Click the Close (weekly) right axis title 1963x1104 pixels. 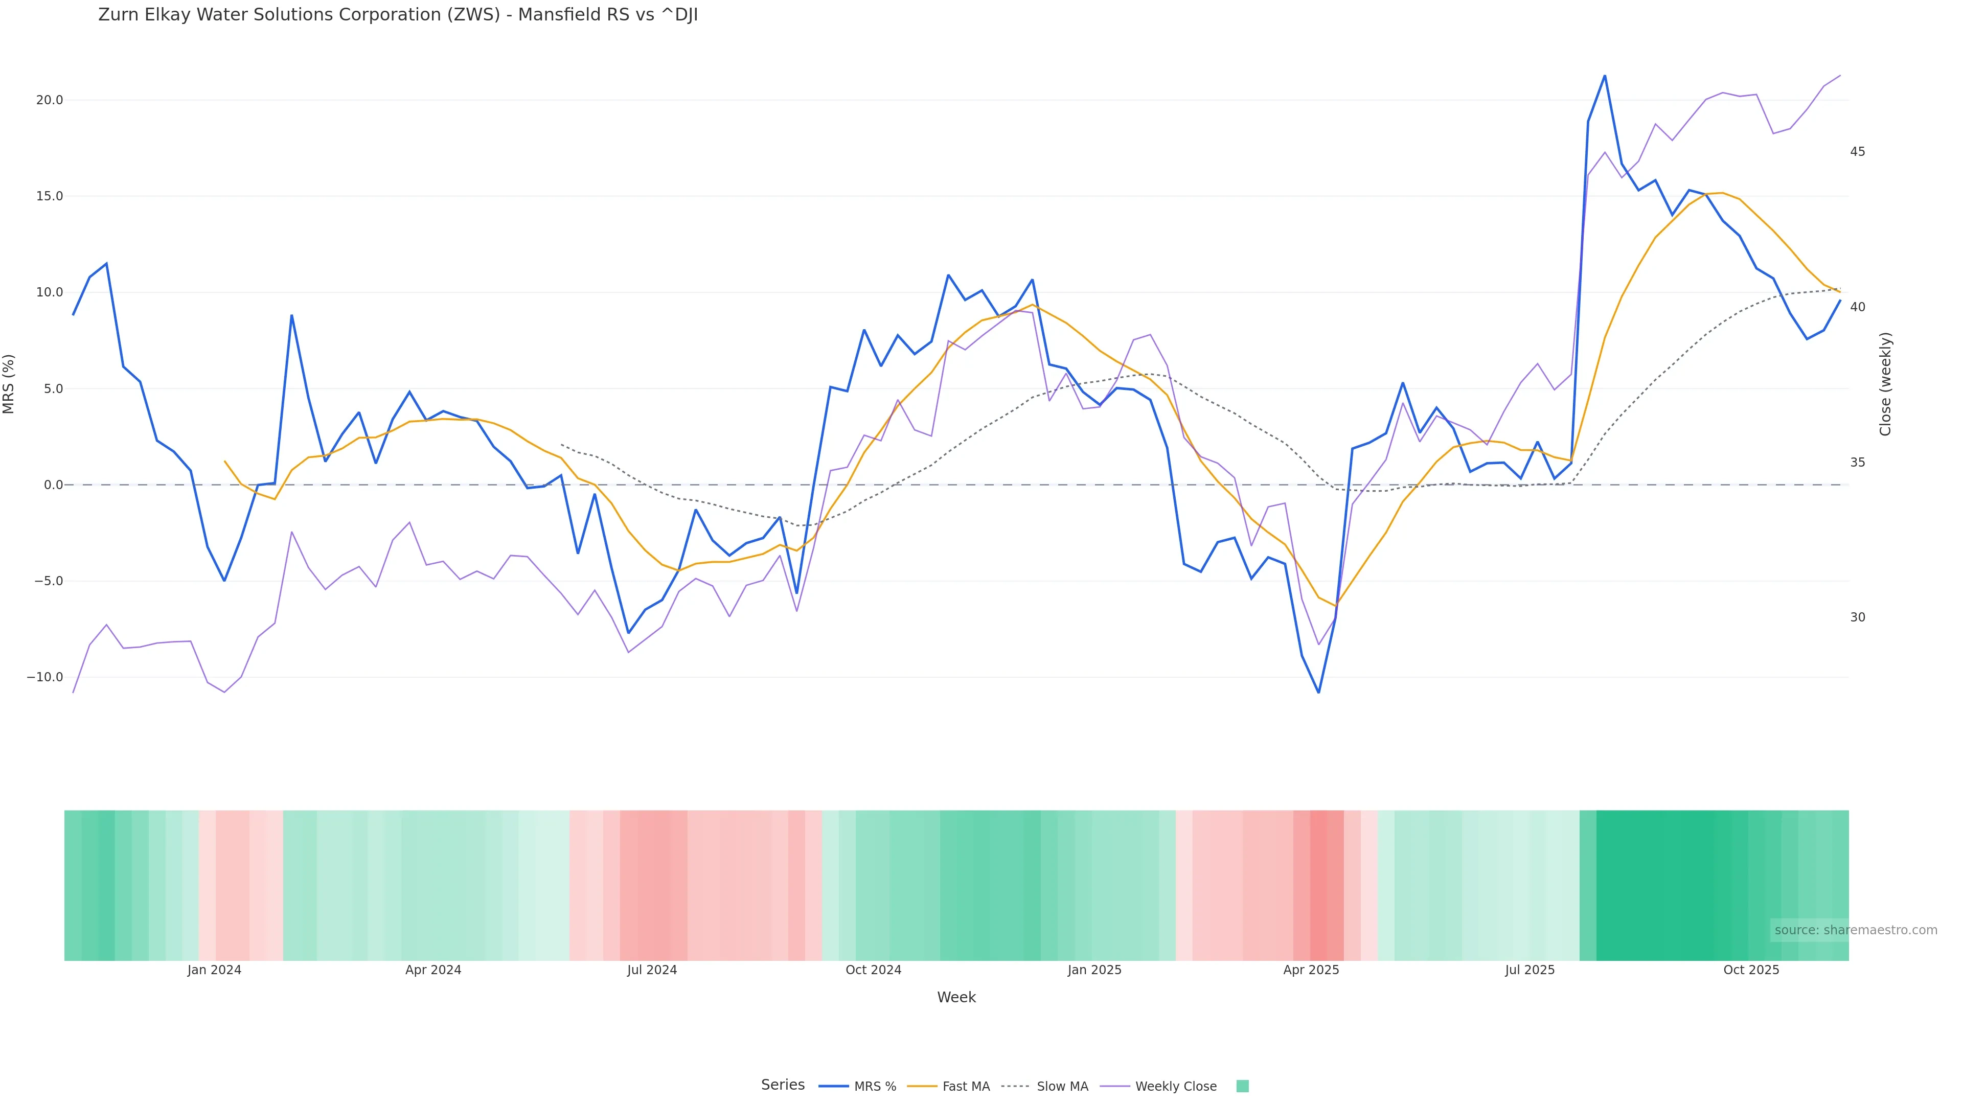pos(1885,384)
